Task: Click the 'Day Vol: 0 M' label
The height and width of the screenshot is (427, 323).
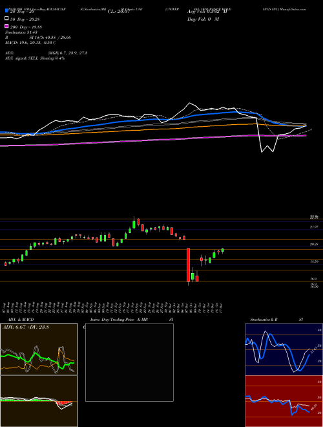Action: click(x=203, y=19)
